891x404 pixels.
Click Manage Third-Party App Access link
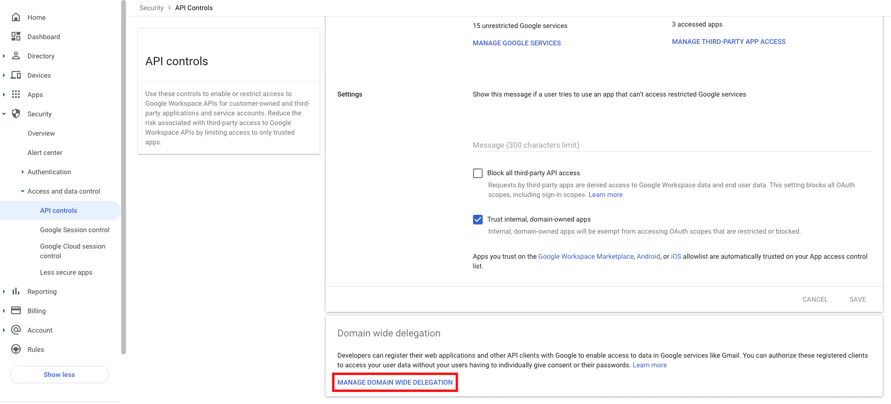728,42
